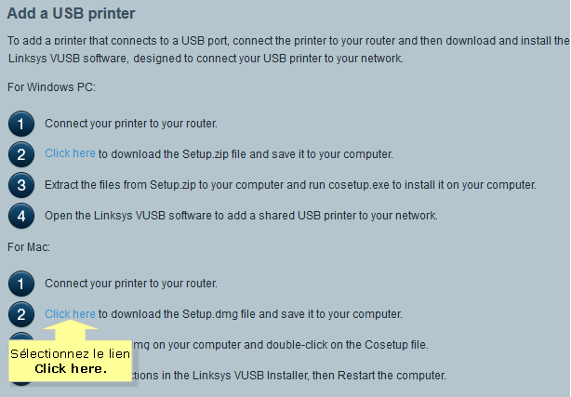Click the Windows step 4 number icon
This screenshot has width=571, height=397.
[21, 216]
